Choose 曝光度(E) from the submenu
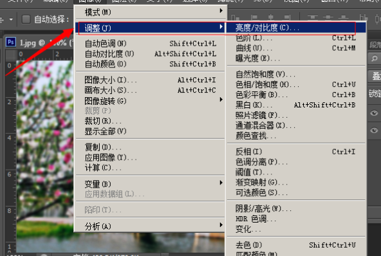 click(x=296, y=59)
